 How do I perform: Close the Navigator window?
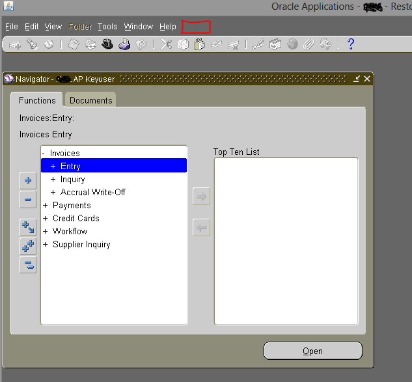(x=367, y=79)
